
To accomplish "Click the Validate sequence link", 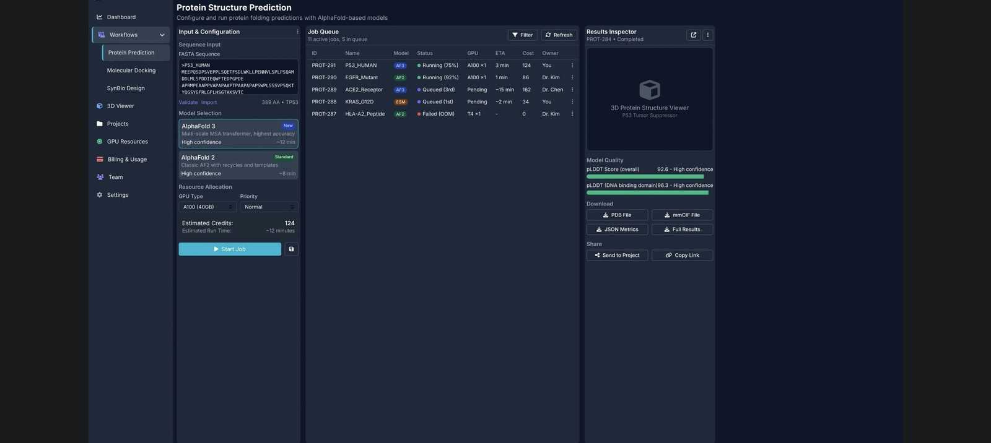I will 188,103.
